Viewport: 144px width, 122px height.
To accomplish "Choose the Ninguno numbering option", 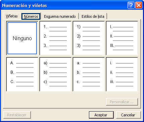I will 22,38.
